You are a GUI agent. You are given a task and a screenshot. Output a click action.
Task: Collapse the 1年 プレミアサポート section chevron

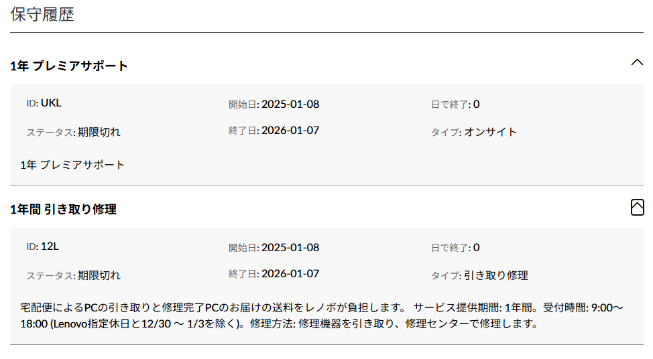(x=637, y=62)
